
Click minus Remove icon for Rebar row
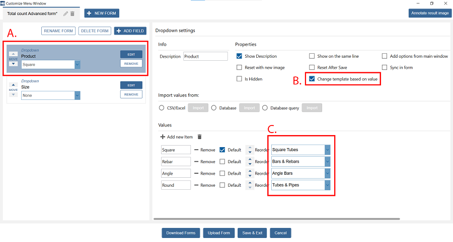pyautogui.click(x=196, y=162)
